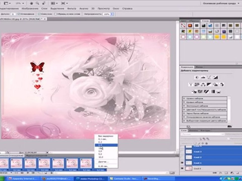Select the next animation frame button
The width and height of the screenshot is (242, 181).
33,173
